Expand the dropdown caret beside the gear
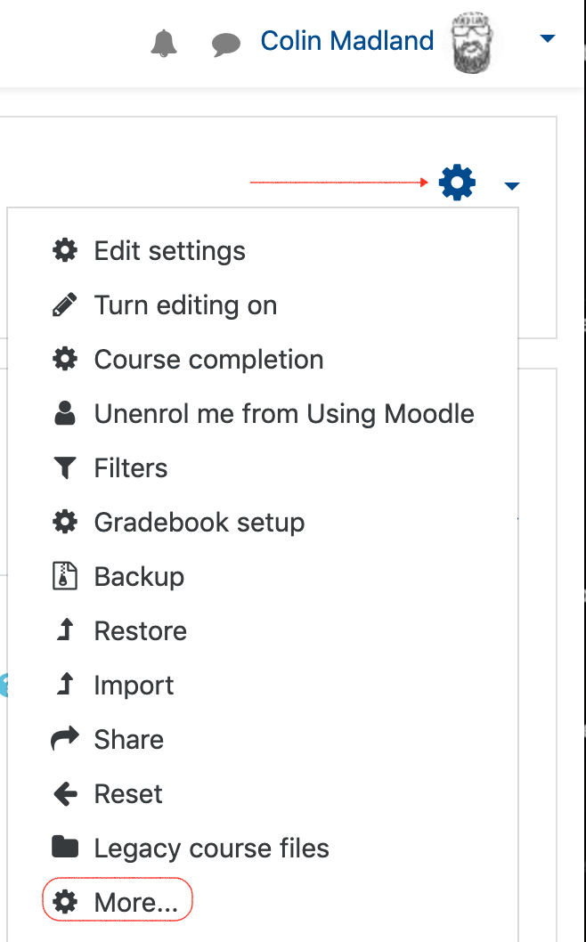The image size is (586, 942). coord(511,185)
